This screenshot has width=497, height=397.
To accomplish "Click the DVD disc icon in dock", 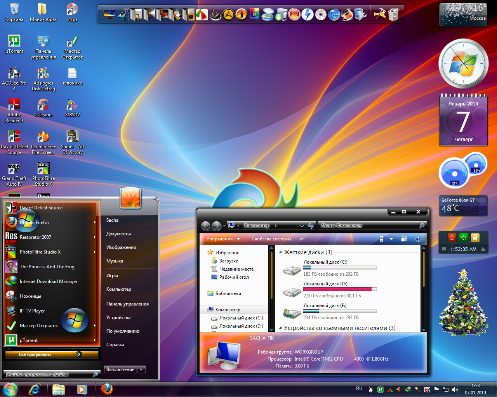I will point(321,15).
